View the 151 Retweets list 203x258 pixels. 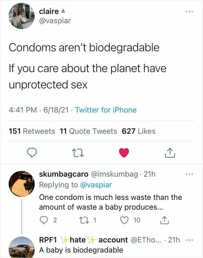pyautogui.click(x=32, y=131)
